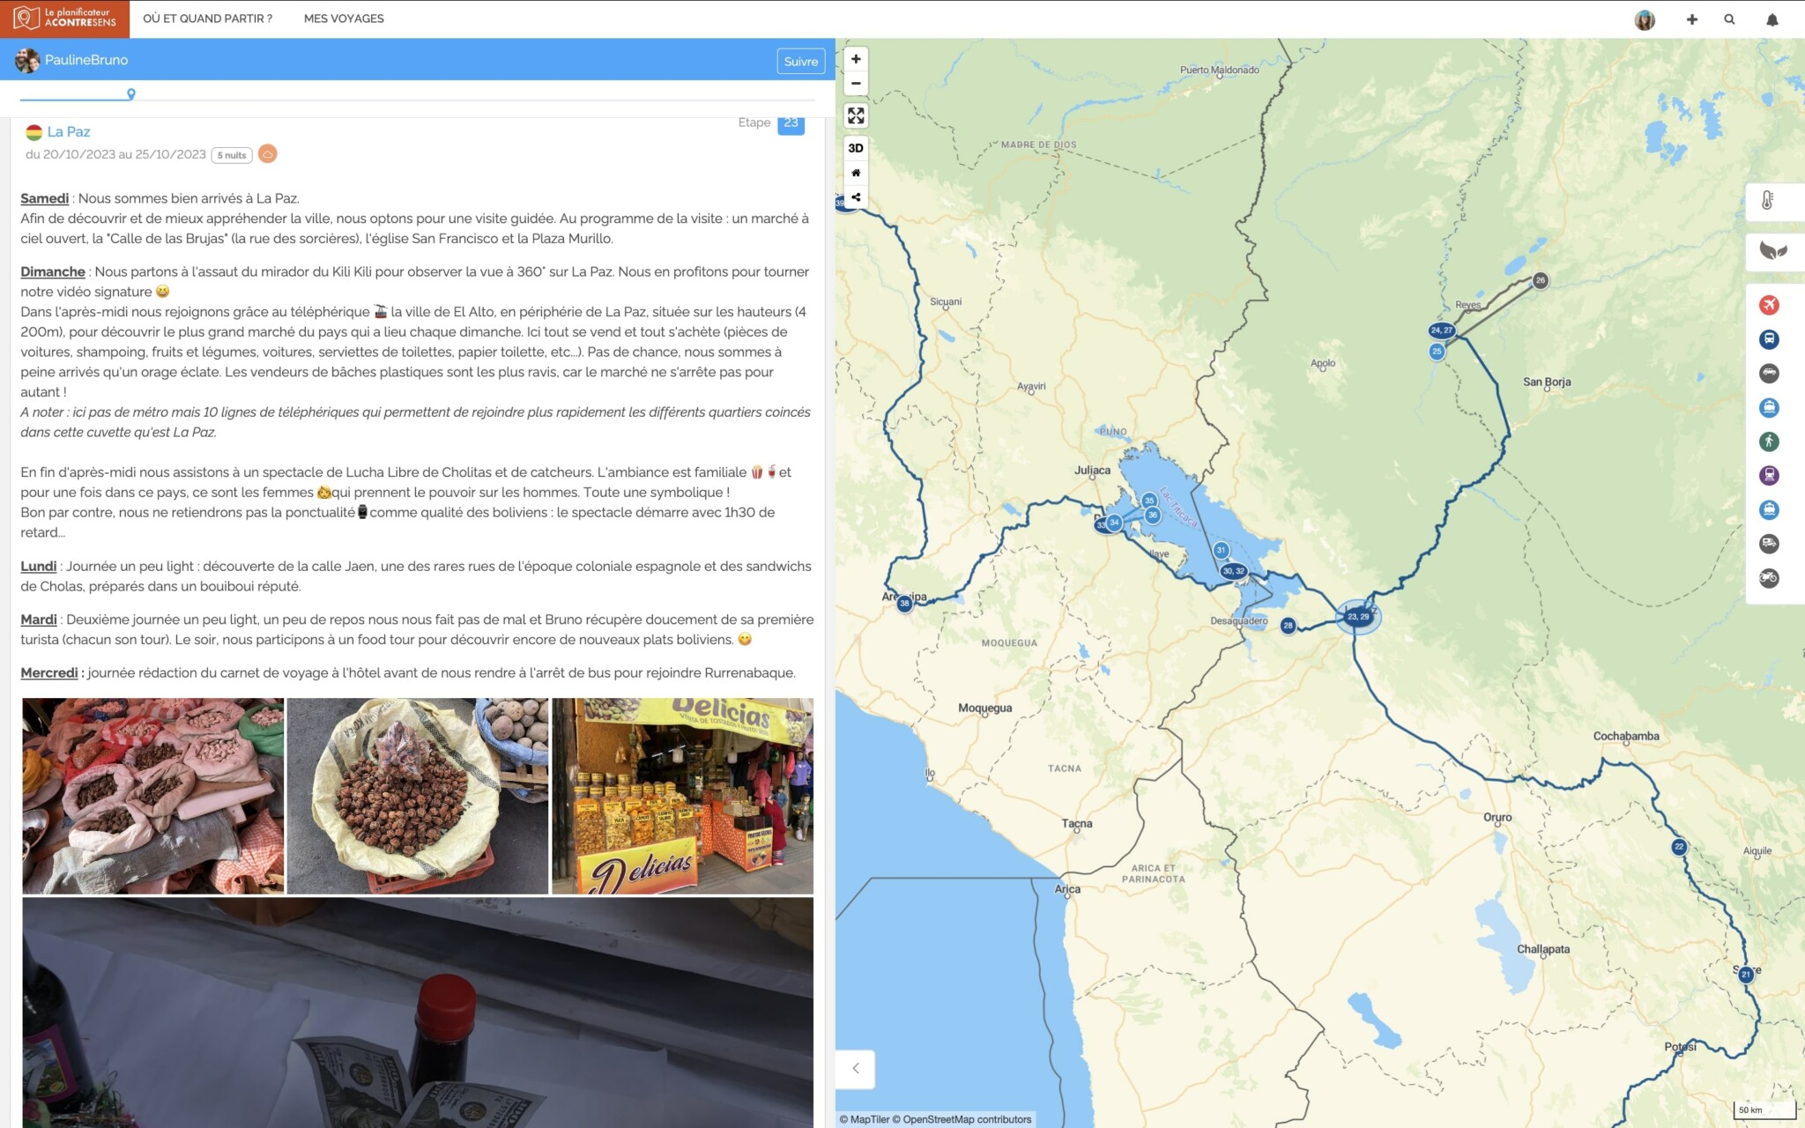Expand map to fullscreen
The image size is (1805, 1128).
pyautogui.click(x=855, y=115)
